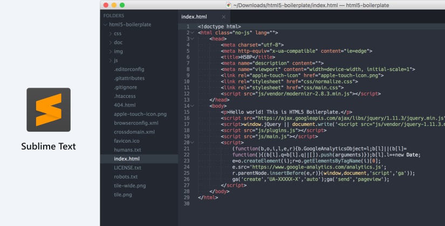Expand the doc folder

(110, 43)
